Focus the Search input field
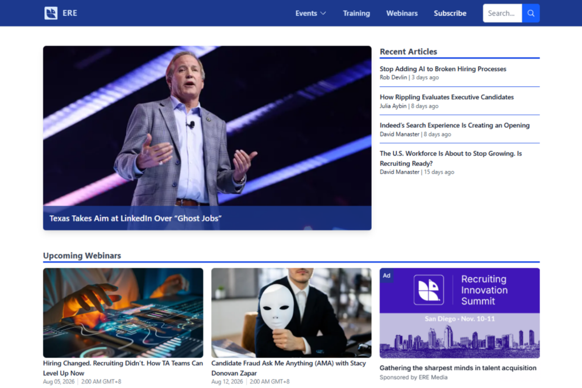Screen dimensions: 582x388 click(502, 14)
